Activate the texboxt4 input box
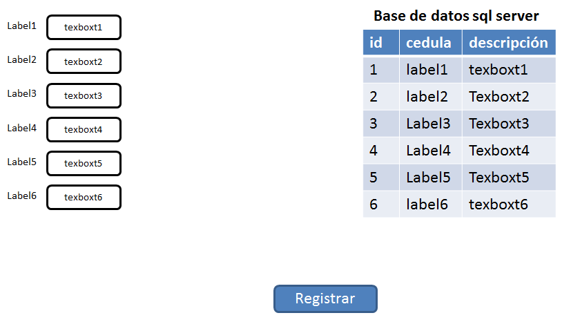 [x=84, y=129]
